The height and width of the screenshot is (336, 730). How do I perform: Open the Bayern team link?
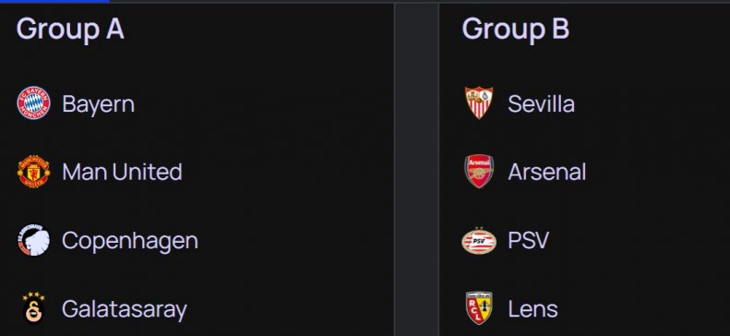click(98, 104)
